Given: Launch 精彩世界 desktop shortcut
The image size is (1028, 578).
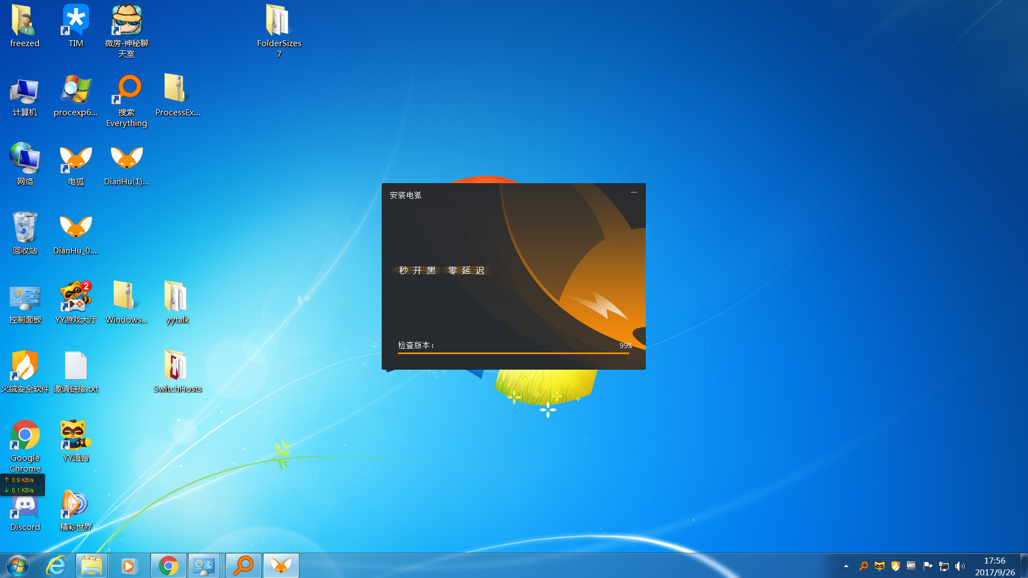Looking at the screenshot, I should coord(75,511).
